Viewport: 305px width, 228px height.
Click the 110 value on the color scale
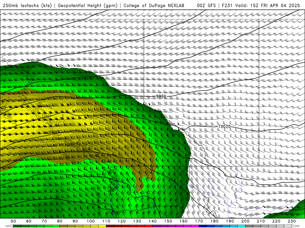coord(106,221)
